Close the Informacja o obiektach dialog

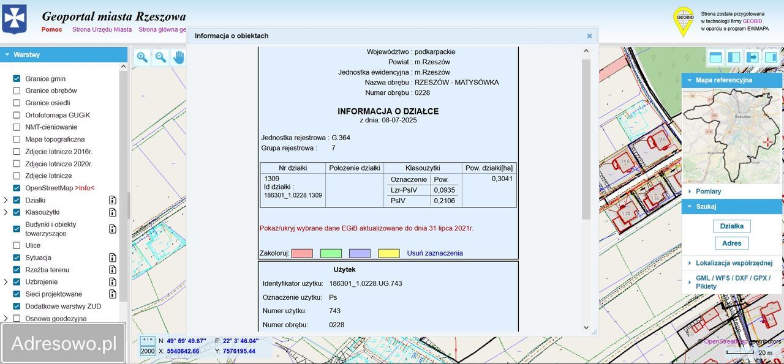pyautogui.click(x=589, y=36)
